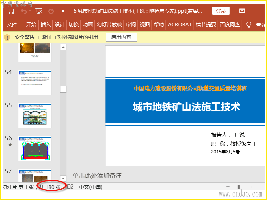
Task: Switch to the 插入 tab
Action: click(45, 25)
